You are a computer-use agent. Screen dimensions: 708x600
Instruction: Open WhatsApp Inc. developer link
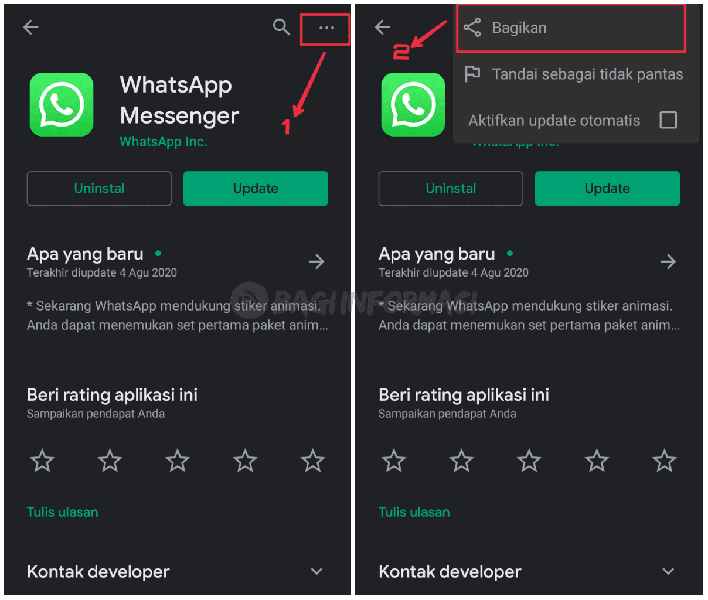coord(164,142)
